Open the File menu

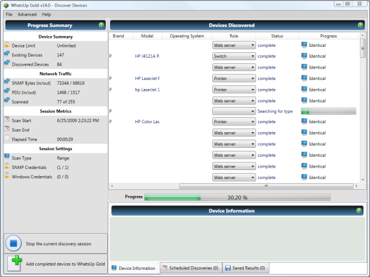(9, 14)
